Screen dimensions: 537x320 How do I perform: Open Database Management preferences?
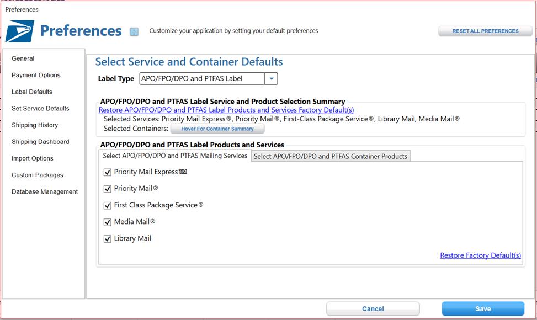tap(45, 191)
